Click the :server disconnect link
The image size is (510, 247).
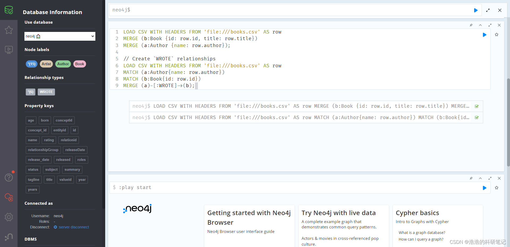71,227
